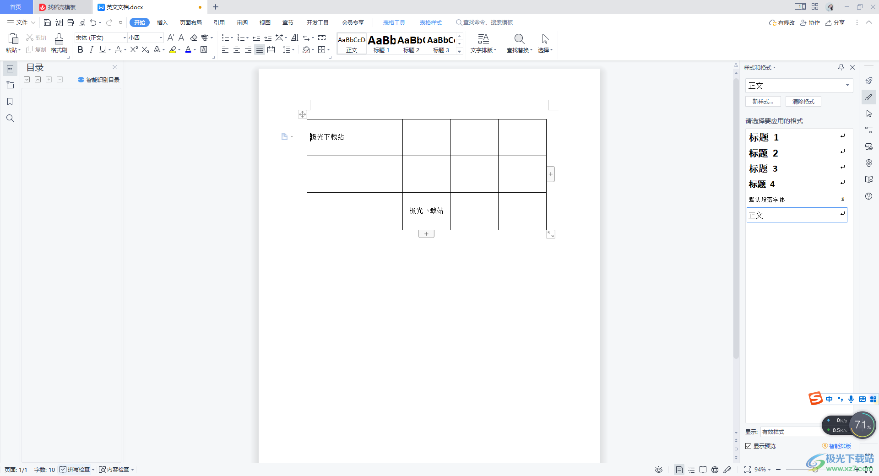Screen dimensions: 879x476
Task: Click the Save document icon
Action: click(47, 22)
